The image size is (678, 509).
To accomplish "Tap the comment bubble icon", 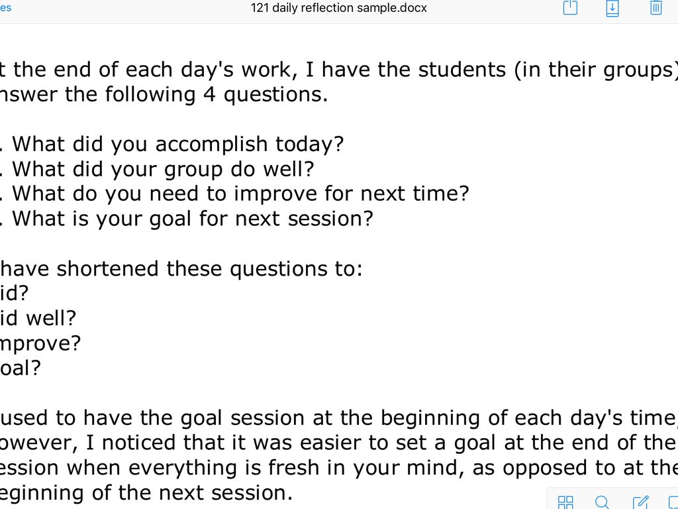I will pos(673,502).
